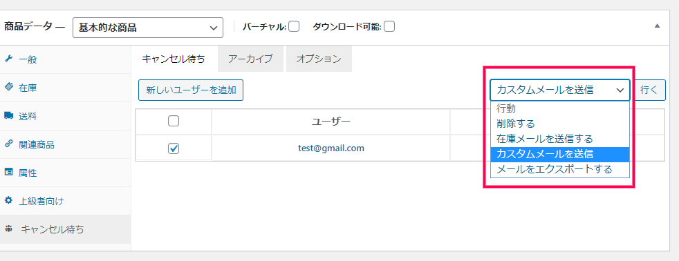This screenshot has width=679, height=261.
Task: Click the list icon beside 属性
Action: pyautogui.click(x=8, y=173)
